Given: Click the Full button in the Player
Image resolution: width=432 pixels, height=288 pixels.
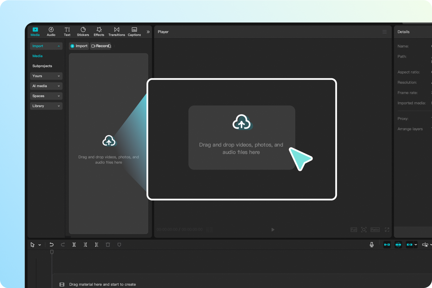Looking at the screenshot, I should (354, 230).
